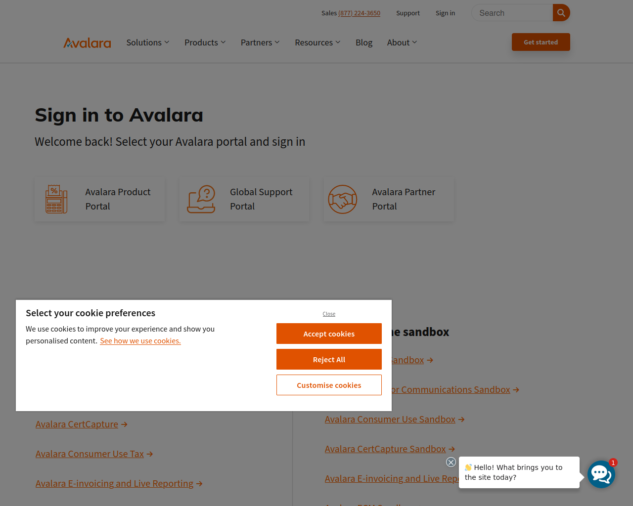Viewport: 633px width, 506px height.
Task: Click the Accept cookies button
Action: [x=329, y=334]
